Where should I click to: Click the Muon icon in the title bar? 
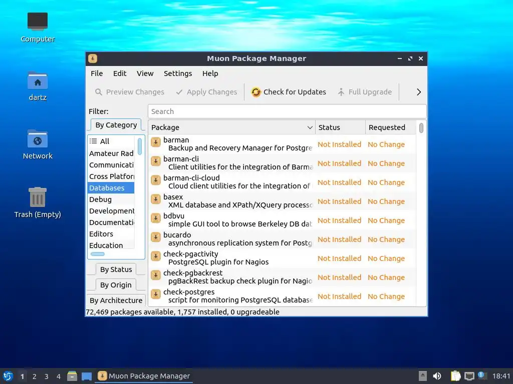pyautogui.click(x=93, y=58)
